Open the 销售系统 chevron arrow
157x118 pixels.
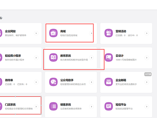point(91,107)
